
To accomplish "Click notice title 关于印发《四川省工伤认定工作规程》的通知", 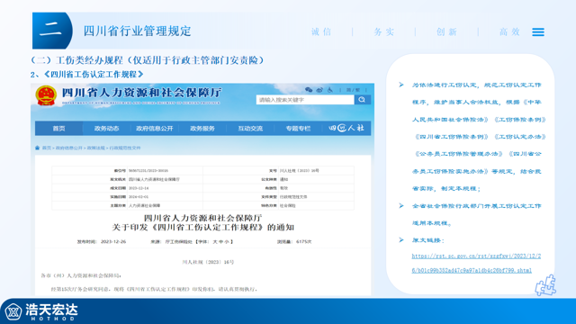I will pos(202,228).
